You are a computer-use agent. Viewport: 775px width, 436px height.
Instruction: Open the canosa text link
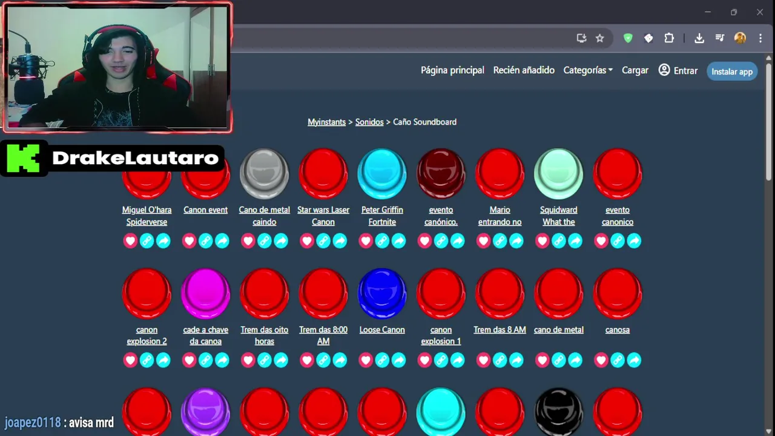[x=618, y=329]
